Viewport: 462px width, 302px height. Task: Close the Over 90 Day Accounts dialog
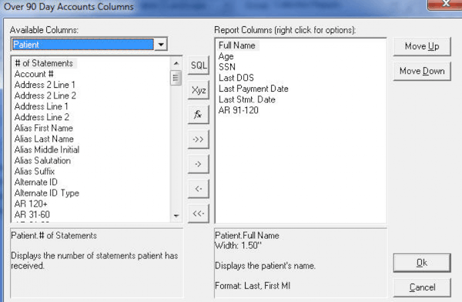[446, 5]
